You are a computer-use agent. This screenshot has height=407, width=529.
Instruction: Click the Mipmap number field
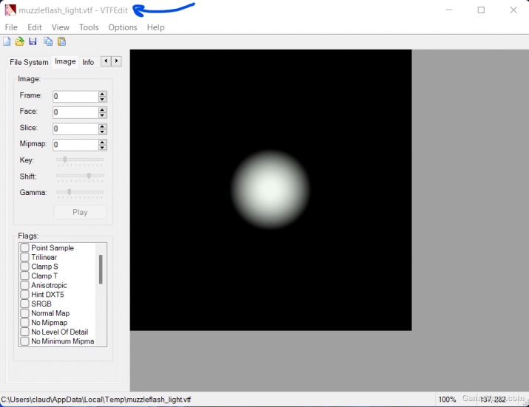pyautogui.click(x=75, y=145)
